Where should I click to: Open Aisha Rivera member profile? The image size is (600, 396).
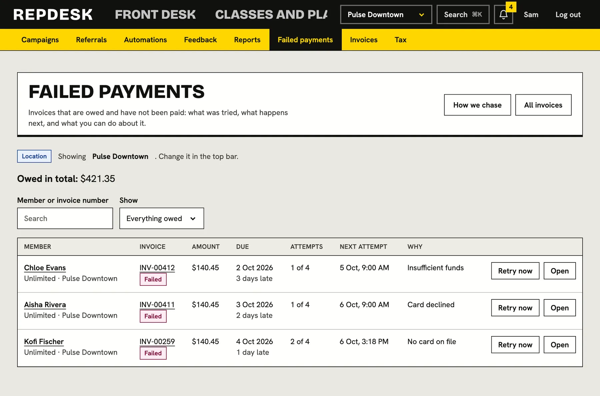coord(45,305)
